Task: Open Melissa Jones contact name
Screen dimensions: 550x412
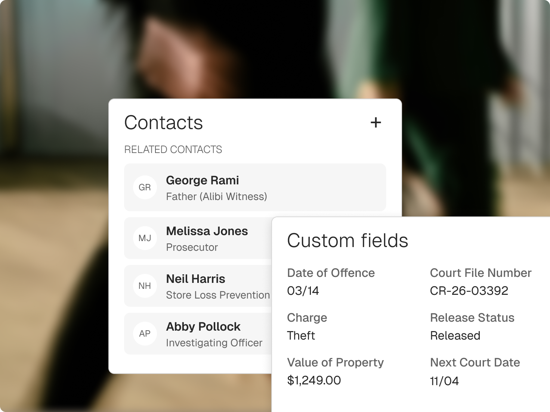Action: 207,231
